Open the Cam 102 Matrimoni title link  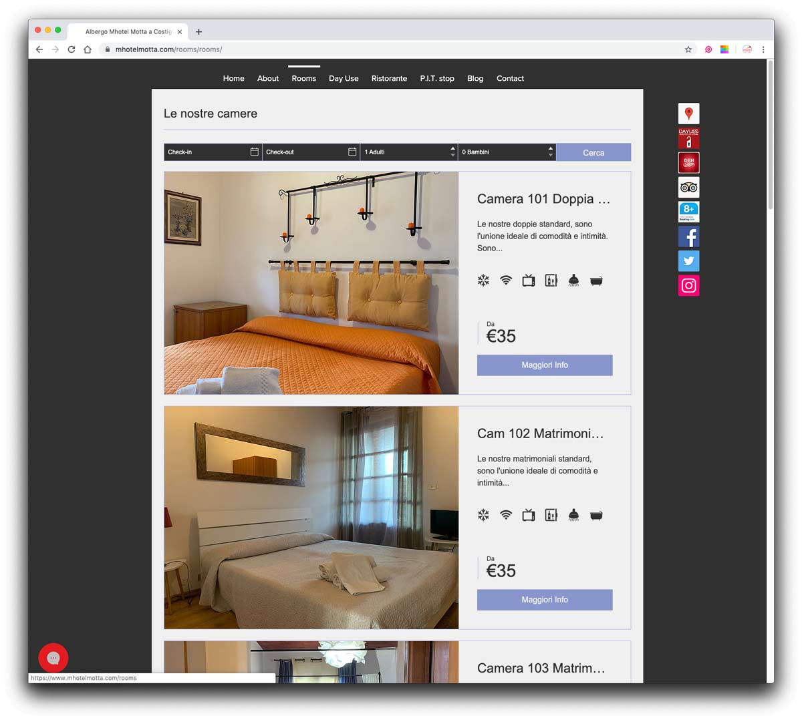(x=540, y=433)
